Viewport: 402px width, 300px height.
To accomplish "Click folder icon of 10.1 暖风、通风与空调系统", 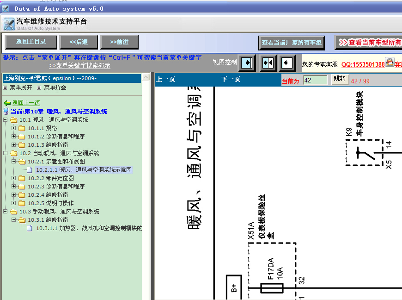I will pyautogui.click(x=14, y=120).
